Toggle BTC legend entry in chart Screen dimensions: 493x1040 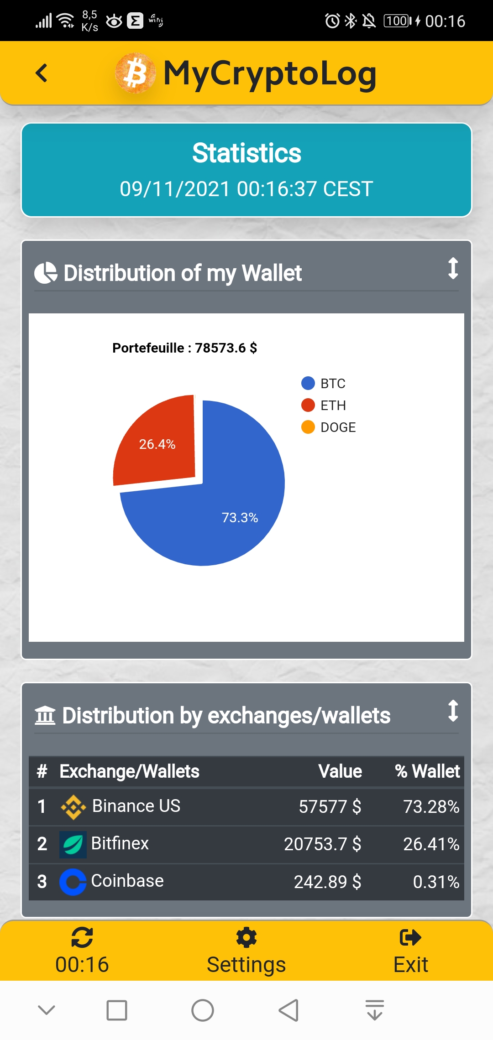click(323, 383)
